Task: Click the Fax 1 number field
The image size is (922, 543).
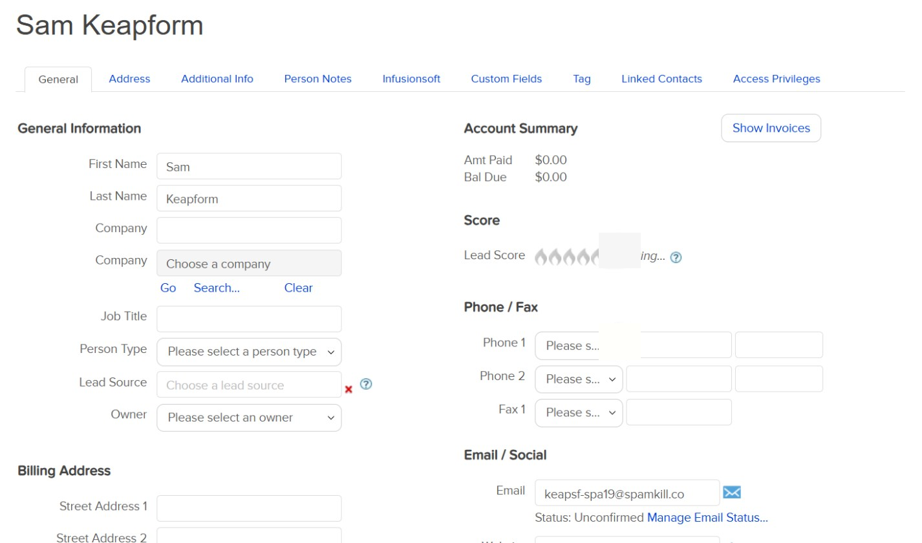Action: pyautogui.click(x=679, y=412)
